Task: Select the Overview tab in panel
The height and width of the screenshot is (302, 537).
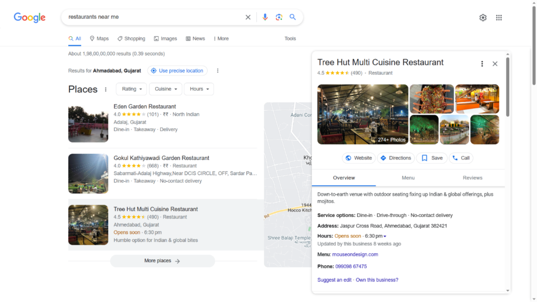Action: pyautogui.click(x=344, y=178)
